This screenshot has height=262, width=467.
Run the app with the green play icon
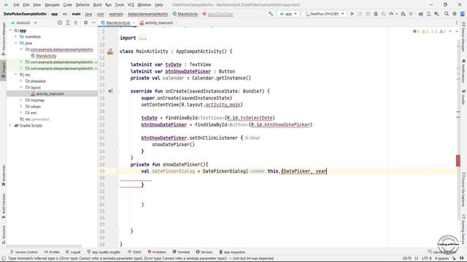coord(352,14)
